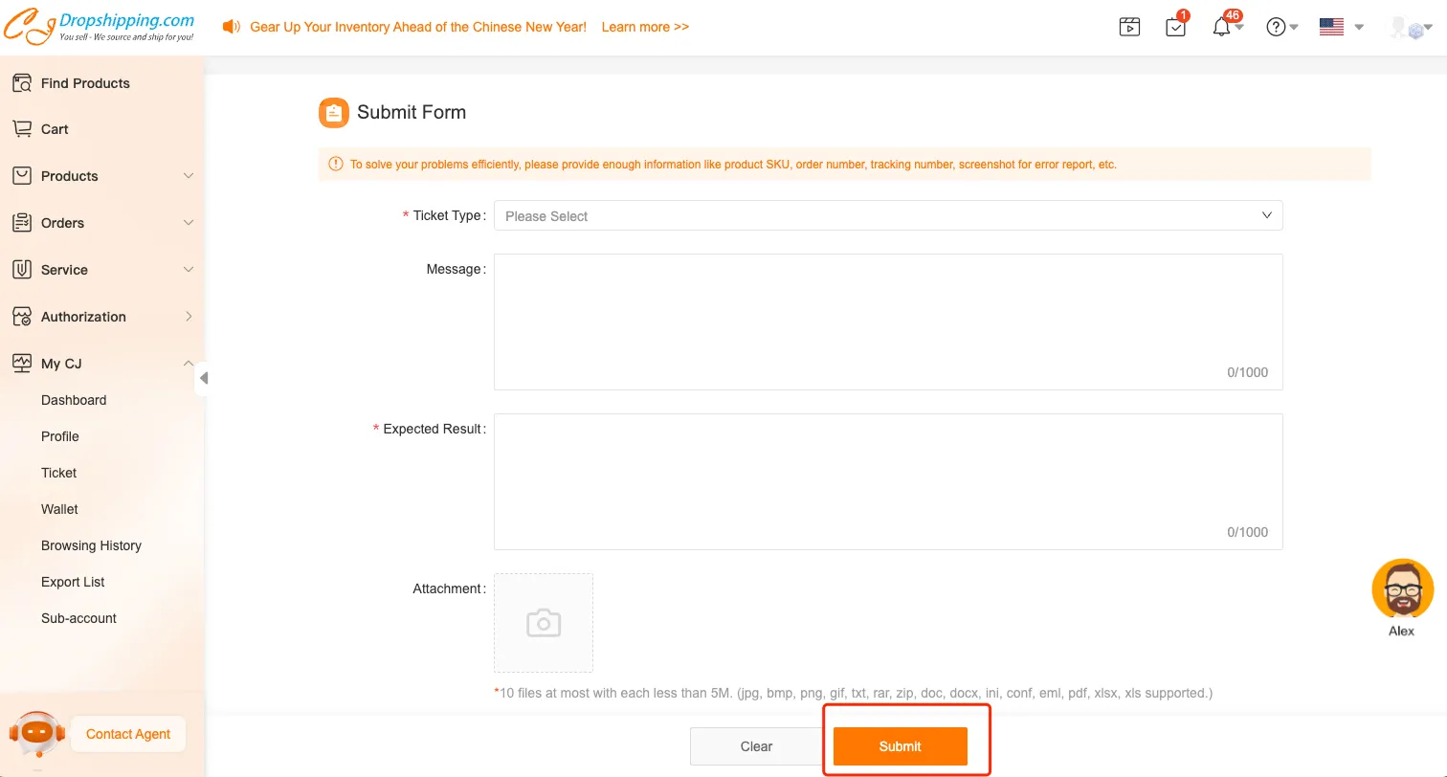Go to Wallet in sidebar

(59, 509)
